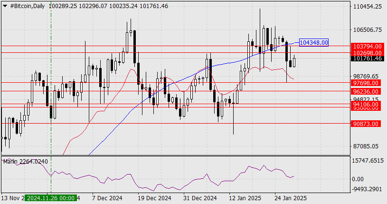This screenshot has height=204, width=387.
Task: Select the 102698.00 red level label
Action: [367, 53]
